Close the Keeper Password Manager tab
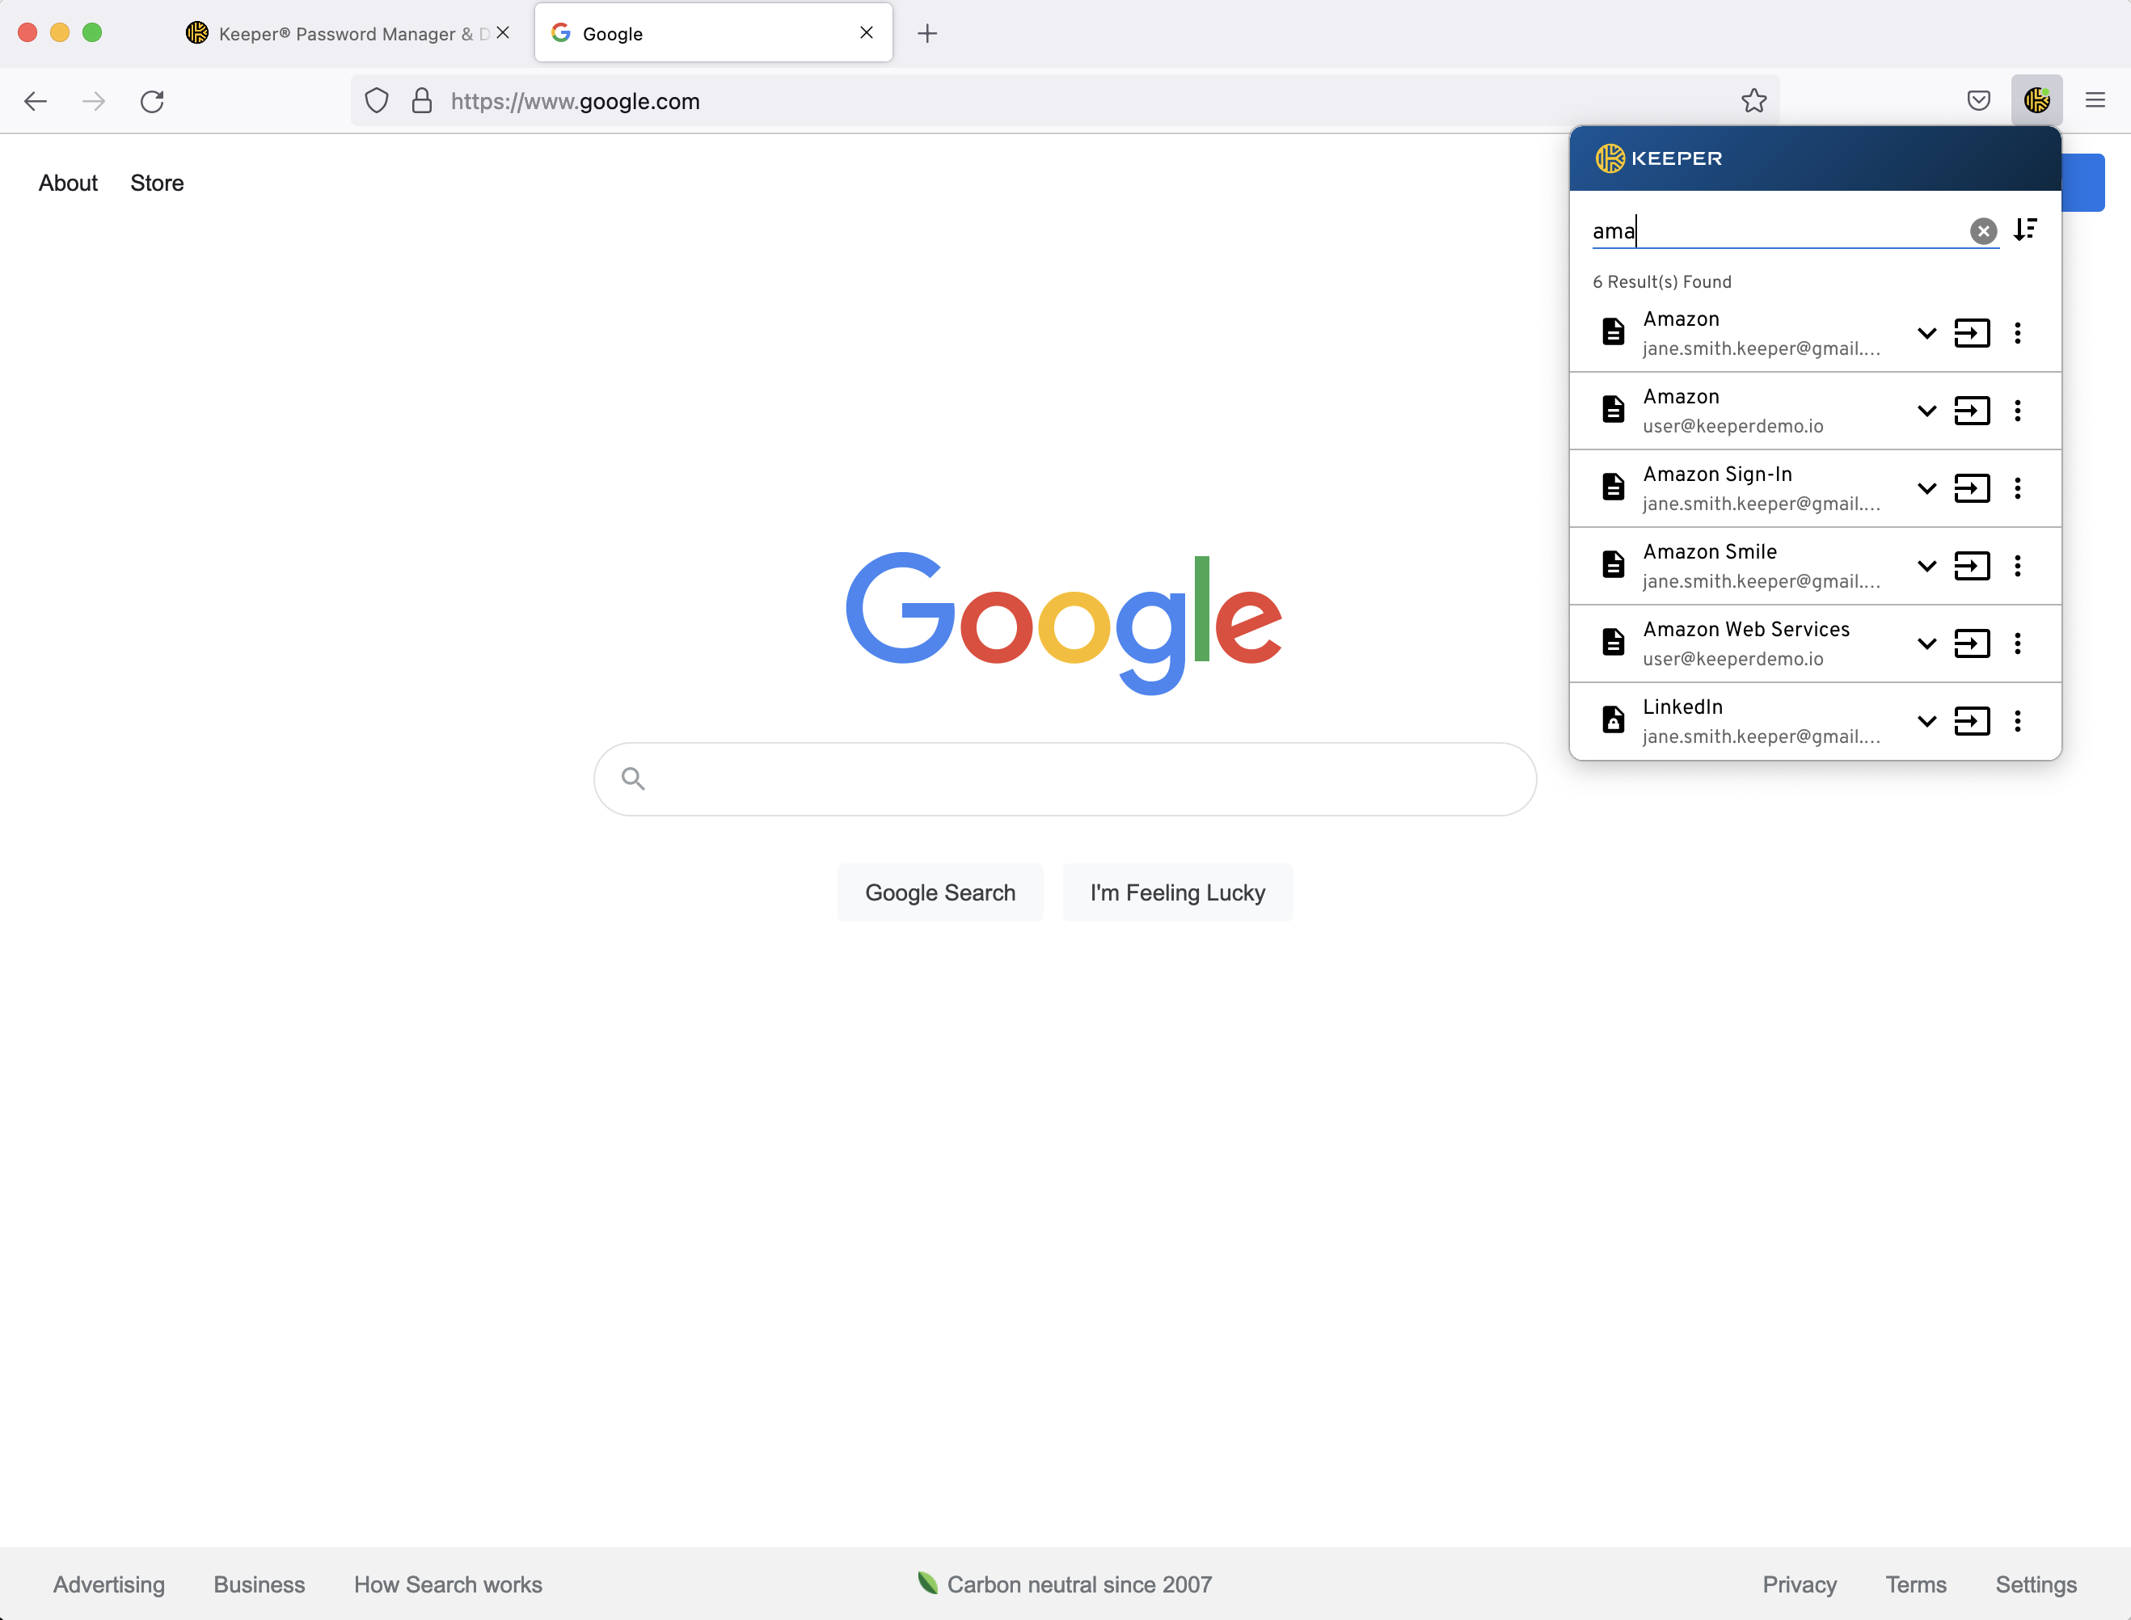This screenshot has width=2131, height=1620. 502,33
